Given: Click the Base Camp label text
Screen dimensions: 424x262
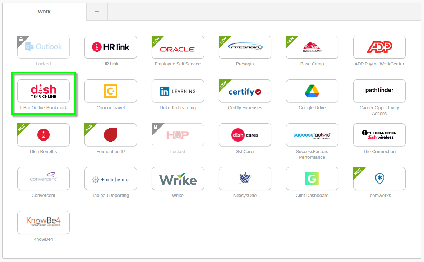Looking at the screenshot, I should tap(312, 64).
